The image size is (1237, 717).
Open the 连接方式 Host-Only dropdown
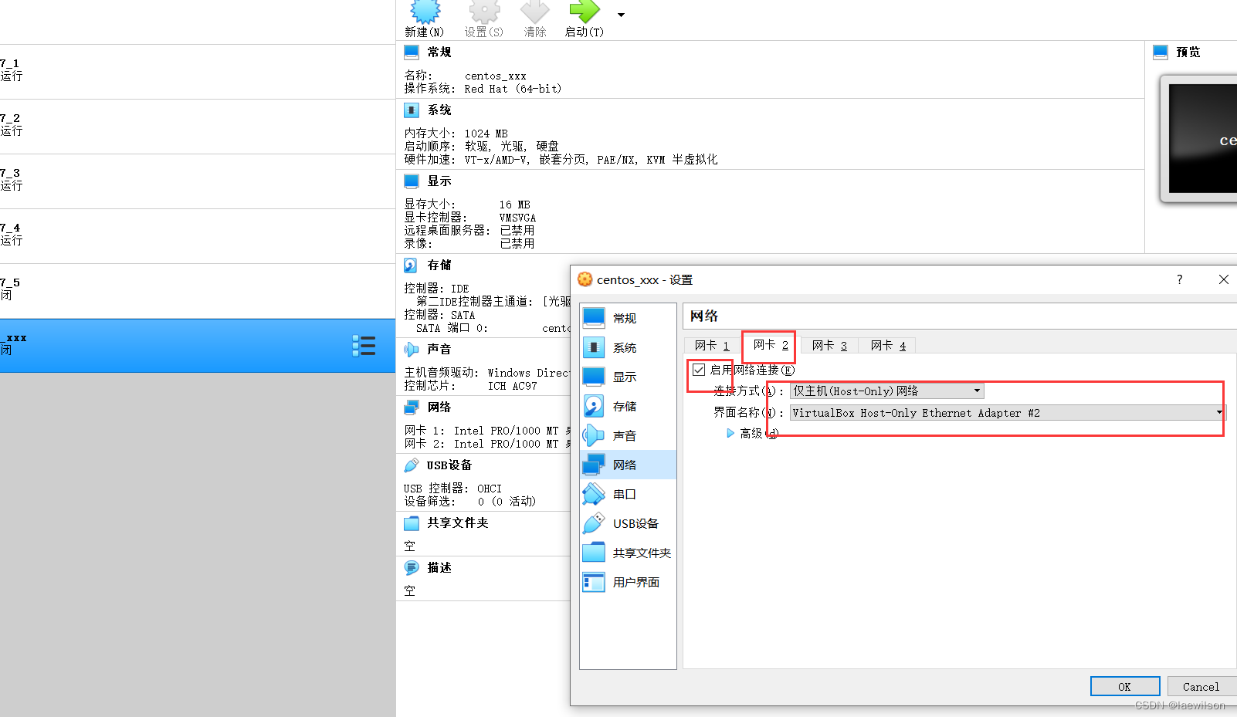[886, 391]
